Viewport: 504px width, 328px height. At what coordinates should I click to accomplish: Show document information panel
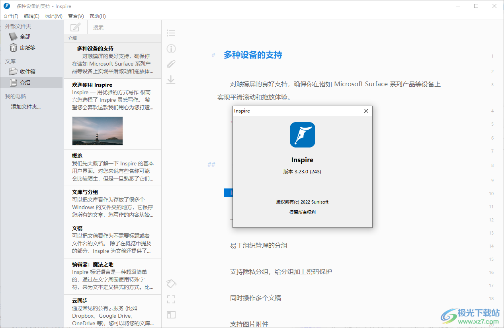coord(171,49)
